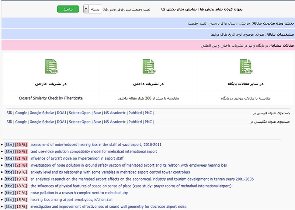Open PubMed in the English title search row
This screenshot has height=210, width=295.
(x=135, y=122)
